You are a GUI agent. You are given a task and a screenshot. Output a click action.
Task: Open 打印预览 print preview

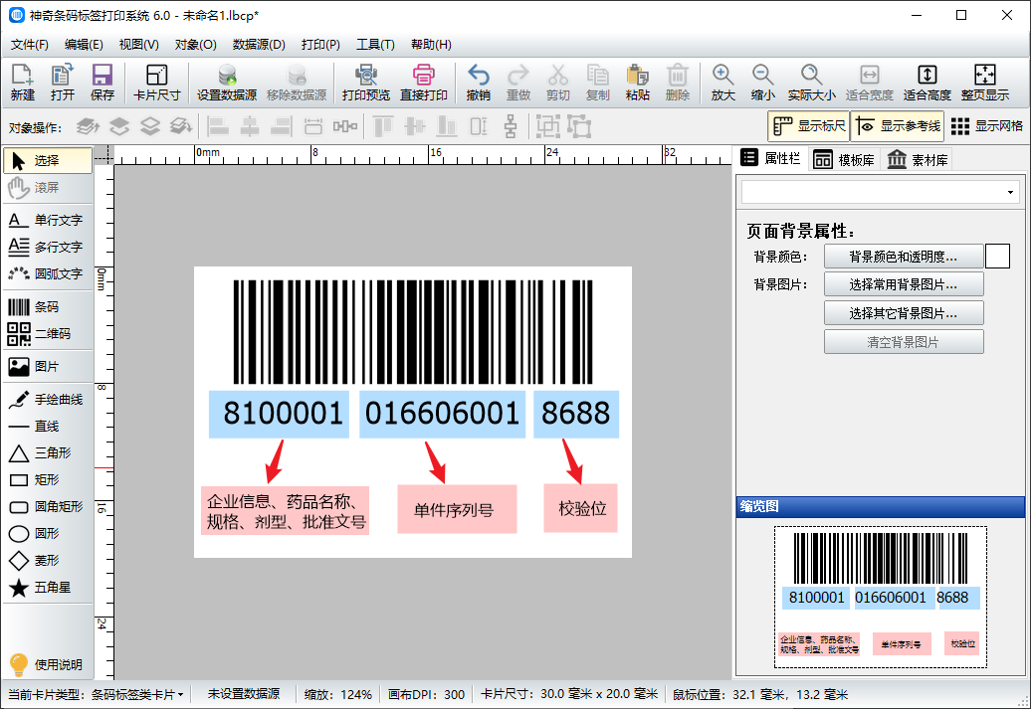pyautogui.click(x=366, y=83)
